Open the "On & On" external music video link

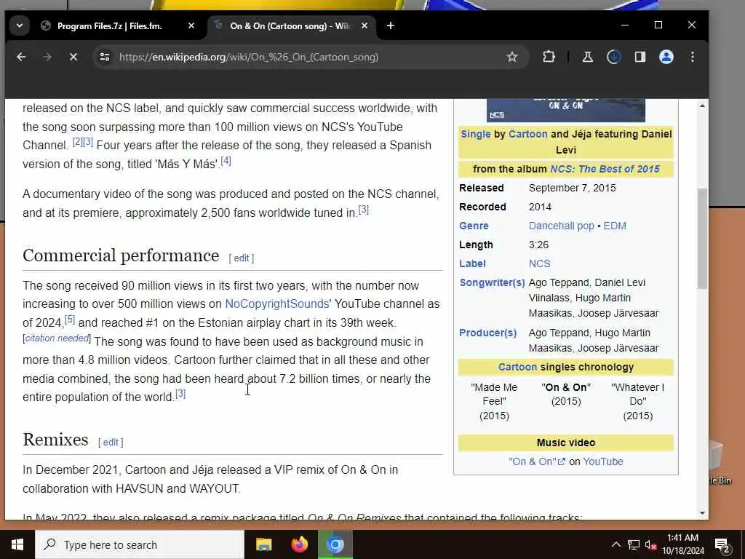(537, 461)
